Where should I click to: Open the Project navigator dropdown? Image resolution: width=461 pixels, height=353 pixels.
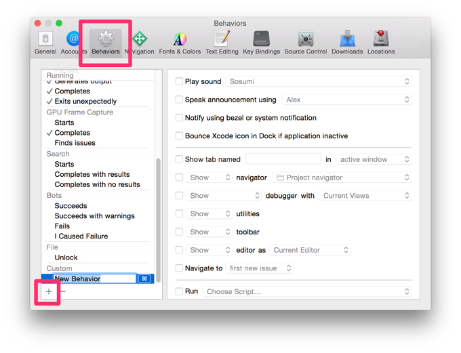[341, 178]
